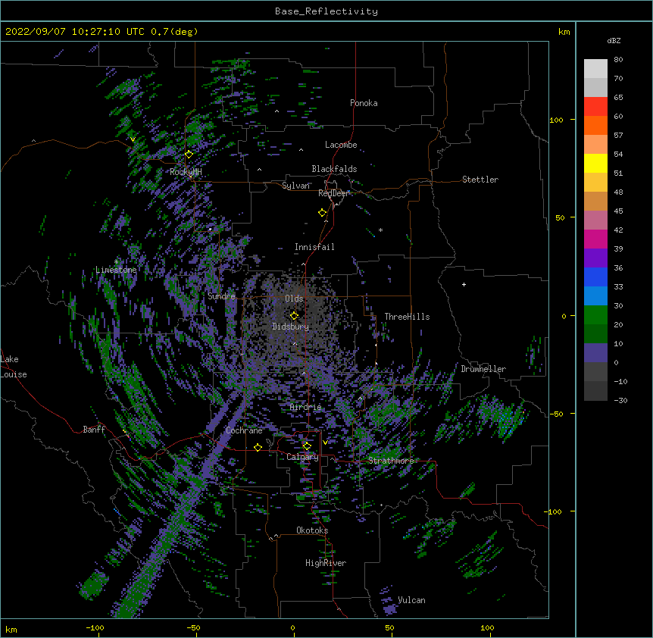Click the yellow marker near RockyMH
The height and width of the screenshot is (638, 653).
[x=189, y=154]
